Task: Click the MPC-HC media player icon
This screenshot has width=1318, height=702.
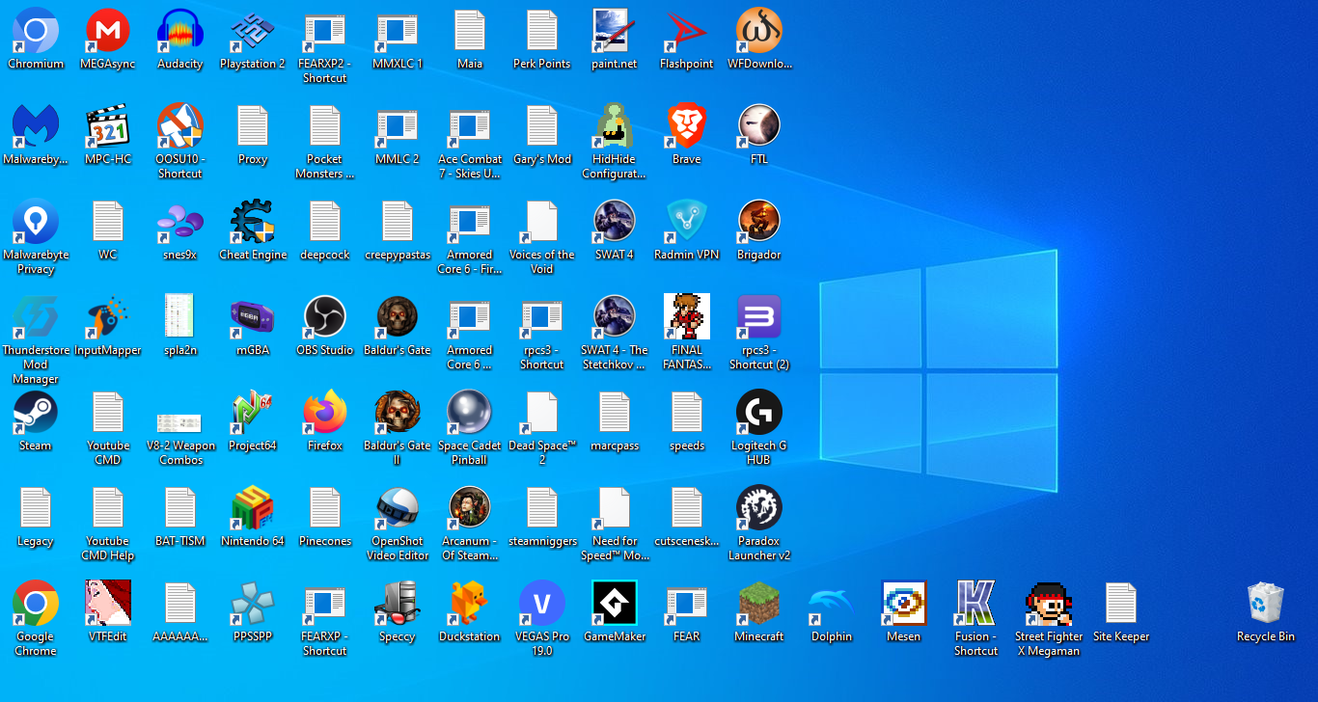Action: pyautogui.click(x=108, y=126)
